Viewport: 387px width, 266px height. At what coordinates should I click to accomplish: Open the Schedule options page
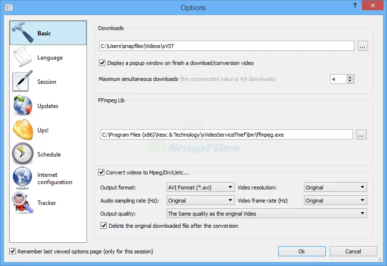49,155
